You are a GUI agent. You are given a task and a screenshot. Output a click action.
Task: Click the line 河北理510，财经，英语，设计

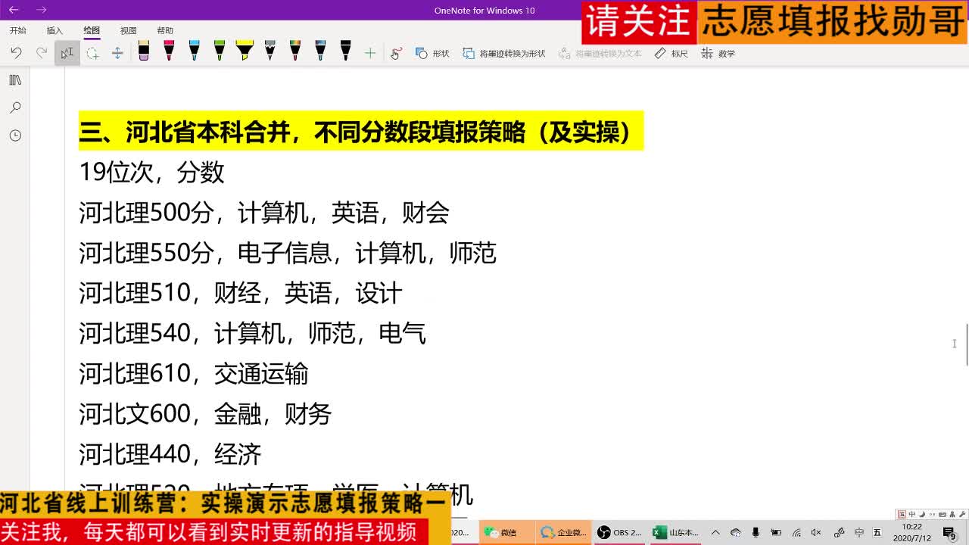point(241,293)
